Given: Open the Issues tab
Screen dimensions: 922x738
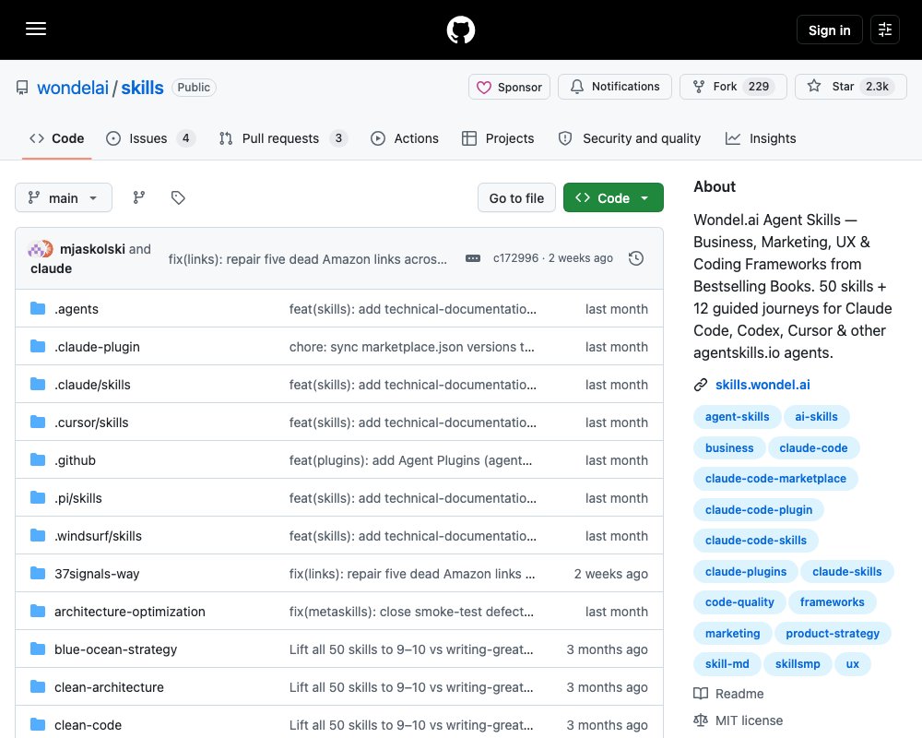Looking at the screenshot, I should click(x=150, y=138).
